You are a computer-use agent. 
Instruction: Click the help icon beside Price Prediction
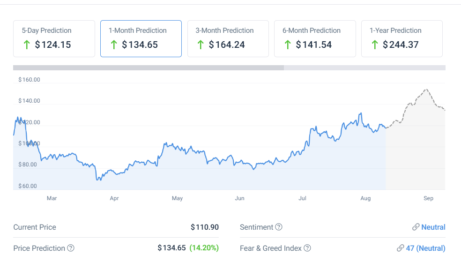(x=71, y=248)
